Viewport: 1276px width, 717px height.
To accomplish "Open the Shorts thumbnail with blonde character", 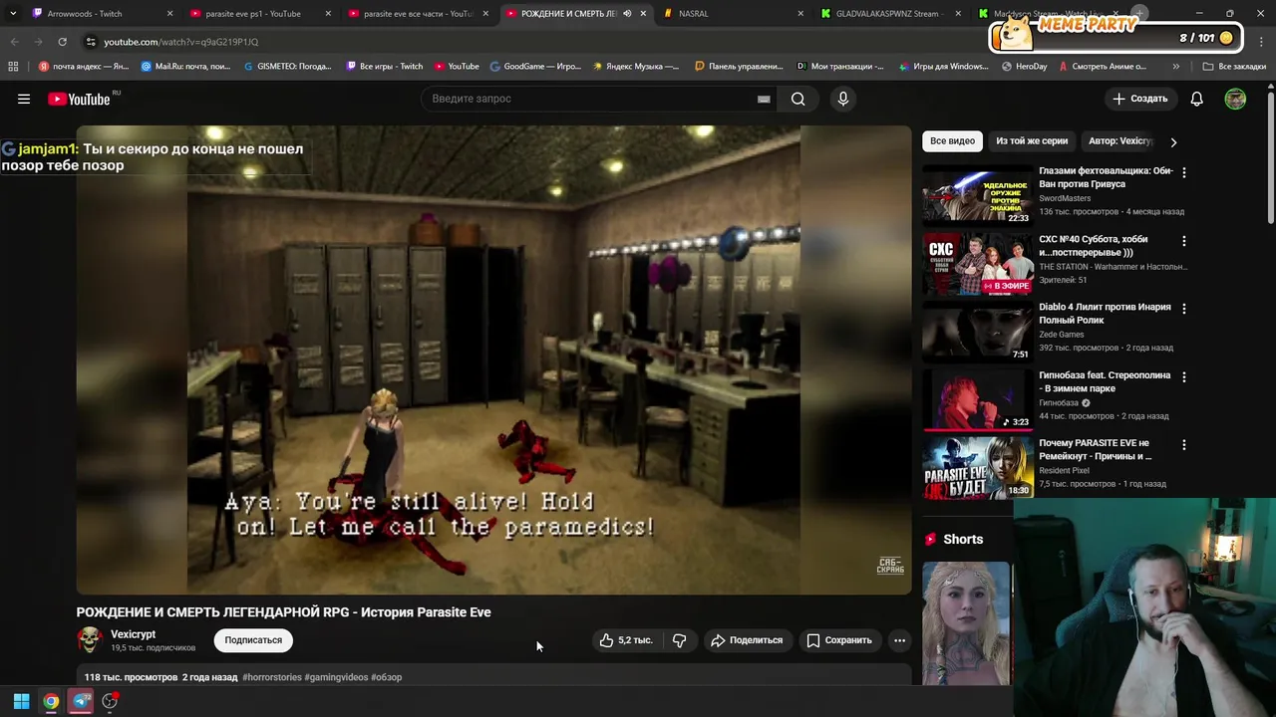I will [x=967, y=623].
